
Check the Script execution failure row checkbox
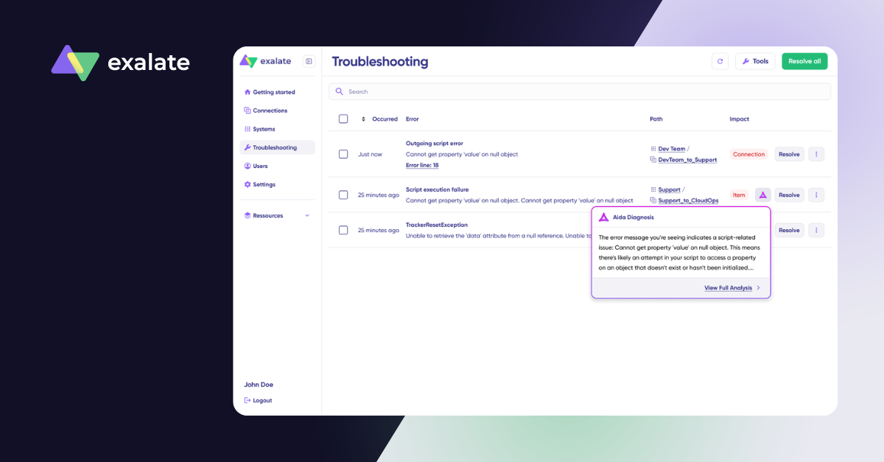343,195
